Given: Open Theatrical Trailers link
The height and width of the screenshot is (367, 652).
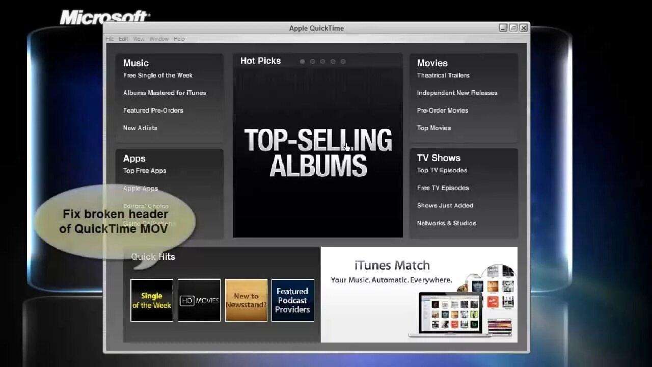Looking at the screenshot, I should 443,75.
